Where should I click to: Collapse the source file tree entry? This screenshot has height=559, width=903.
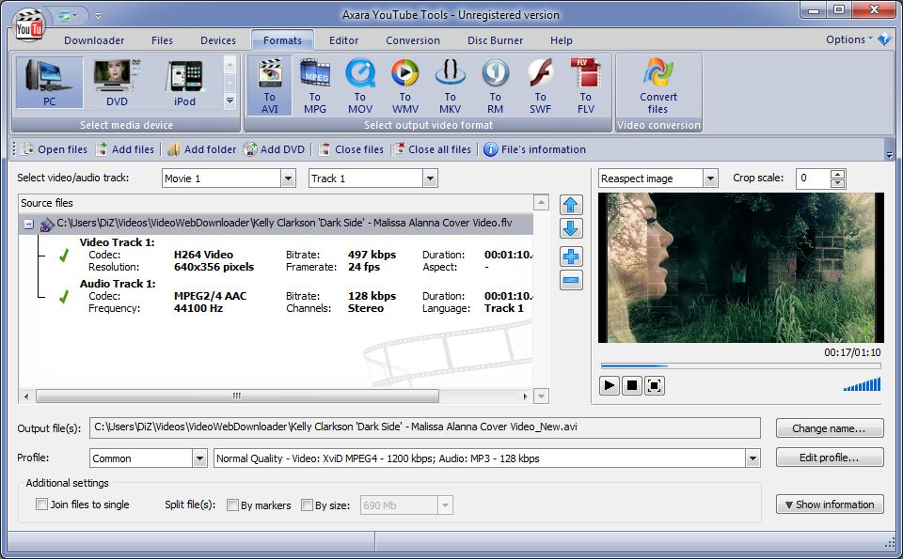pyautogui.click(x=29, y=225)
